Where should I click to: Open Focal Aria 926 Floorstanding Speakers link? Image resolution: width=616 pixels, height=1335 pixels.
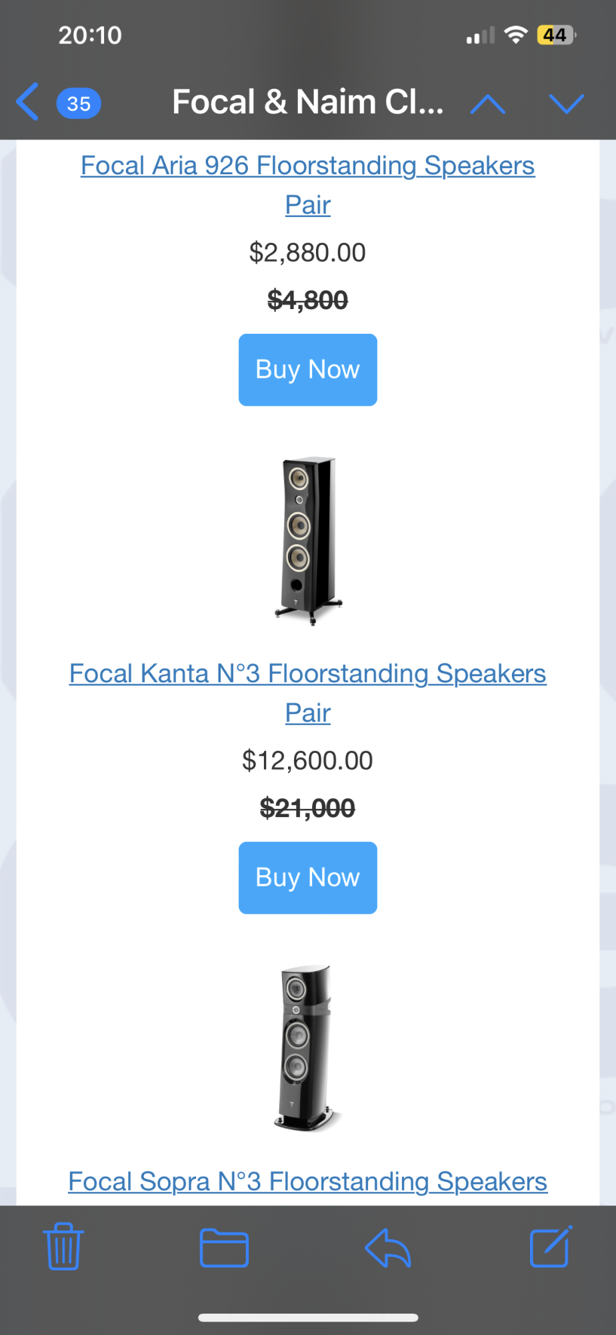(x=308, y=185)
